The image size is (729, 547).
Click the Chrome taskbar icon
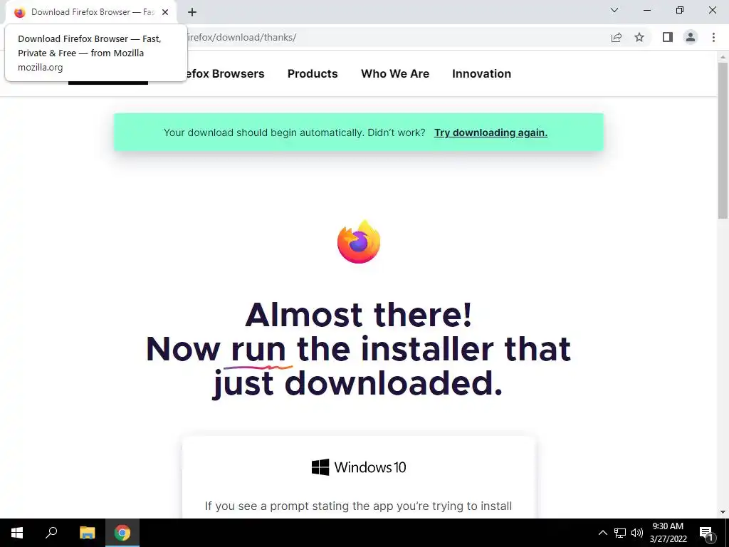pos(122,533)
